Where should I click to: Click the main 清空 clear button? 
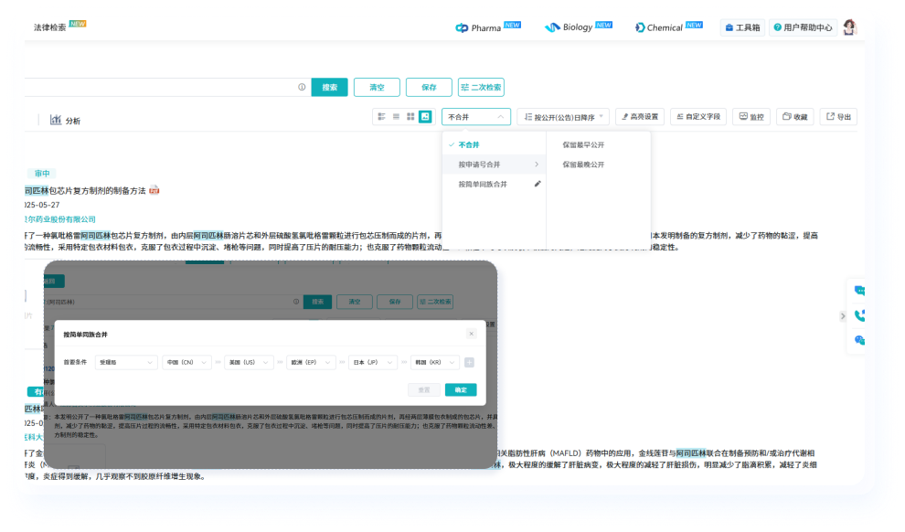click(x=377, y=87)
